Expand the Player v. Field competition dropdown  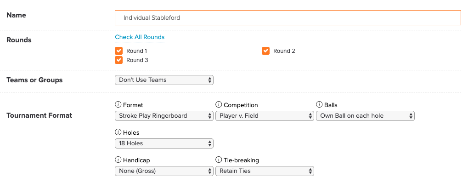(265, 116)
